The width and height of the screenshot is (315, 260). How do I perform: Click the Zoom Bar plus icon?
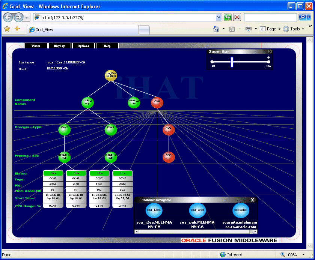[x=268, y=58]
